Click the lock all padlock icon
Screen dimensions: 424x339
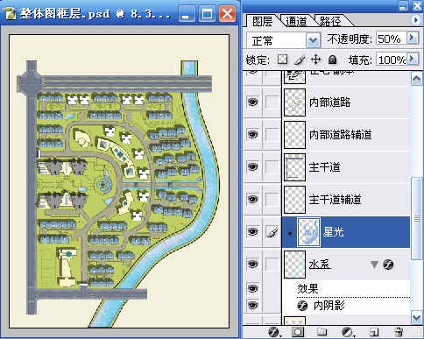[x=332, y=60]
